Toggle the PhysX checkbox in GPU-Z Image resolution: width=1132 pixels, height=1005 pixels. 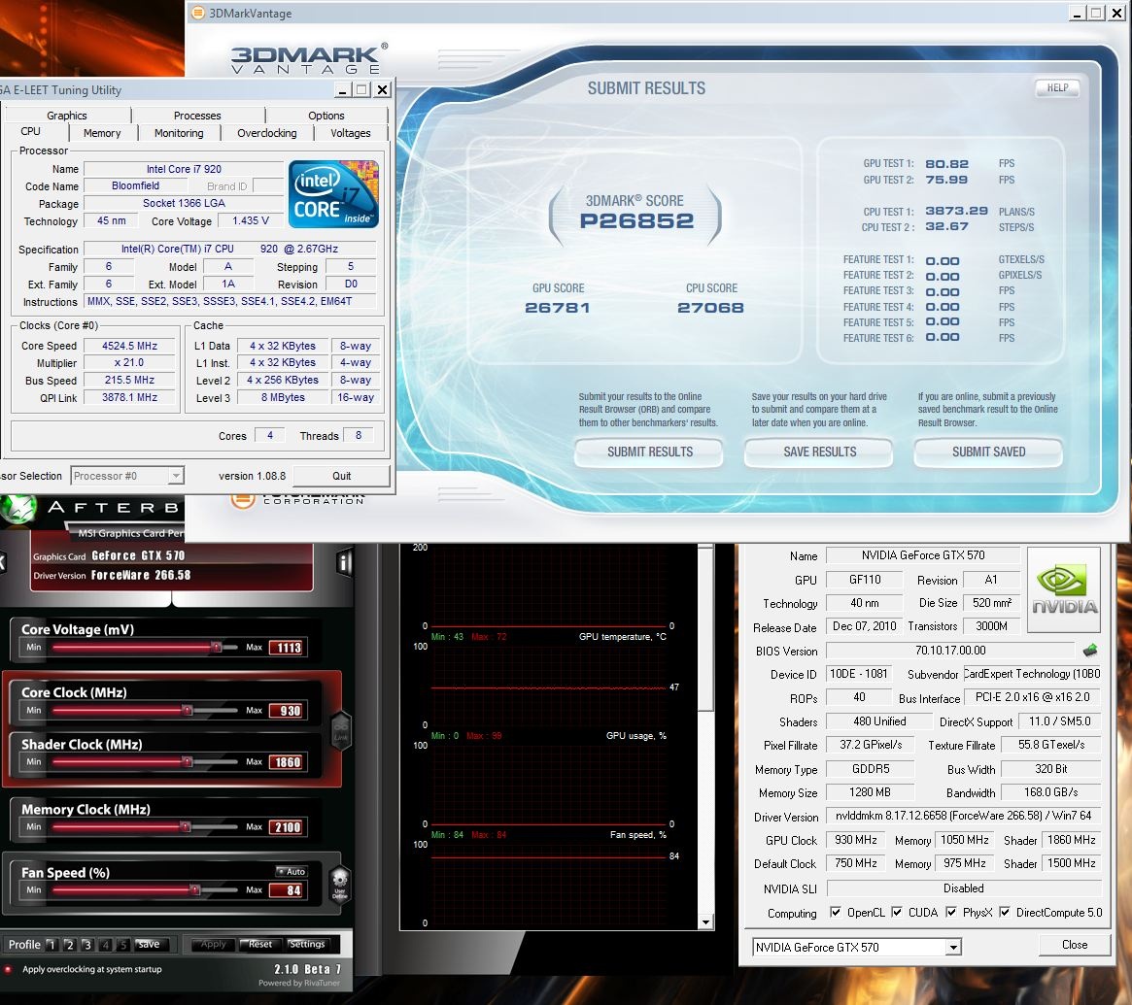[x=951, y=912]
